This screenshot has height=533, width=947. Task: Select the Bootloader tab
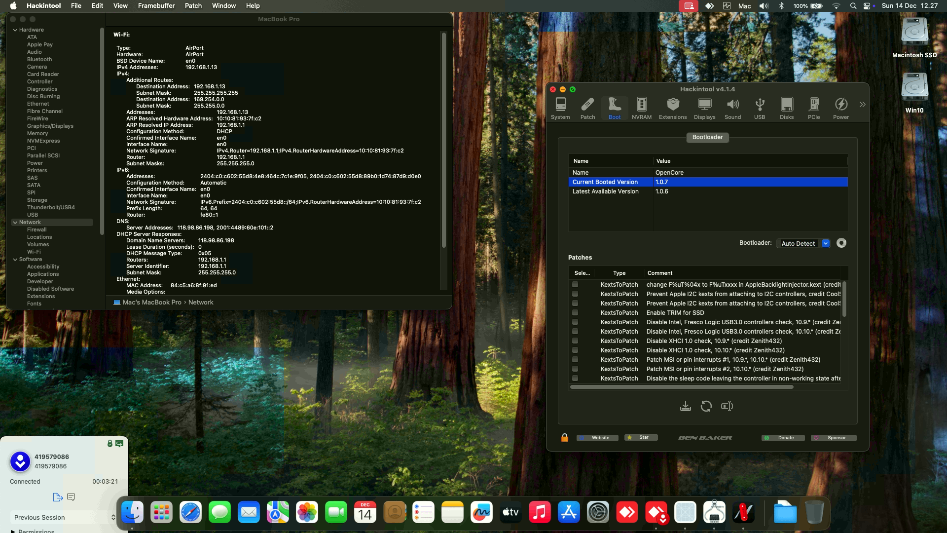pyautogui.click(x=707, y=137)
